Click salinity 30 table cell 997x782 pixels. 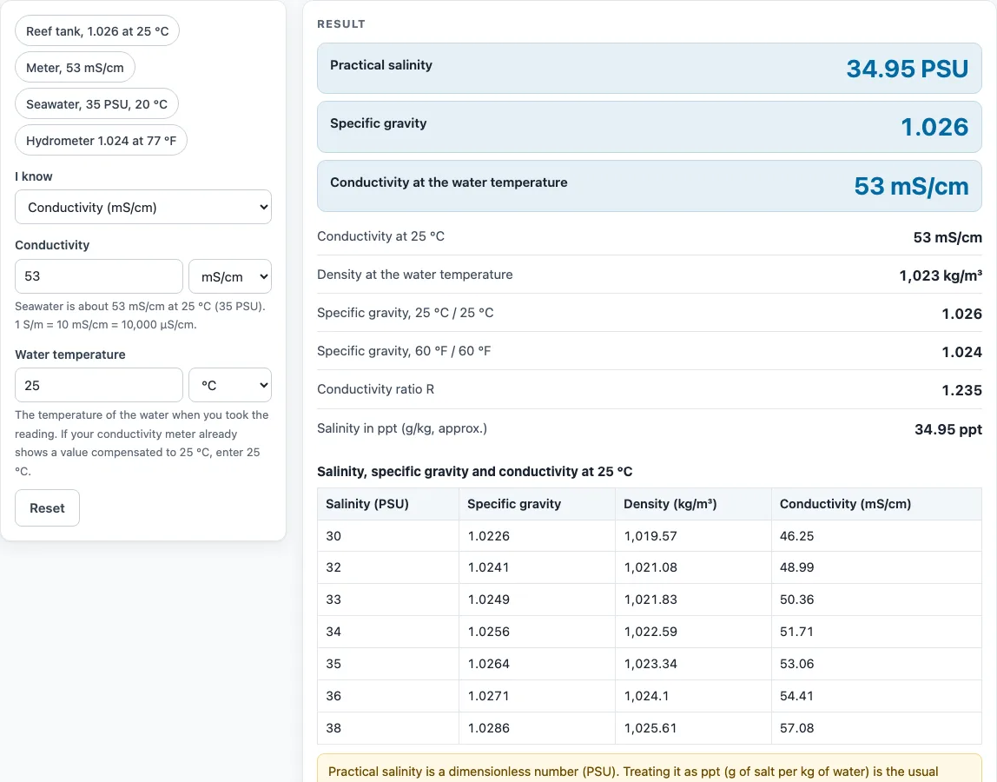[x=388, y=536]
